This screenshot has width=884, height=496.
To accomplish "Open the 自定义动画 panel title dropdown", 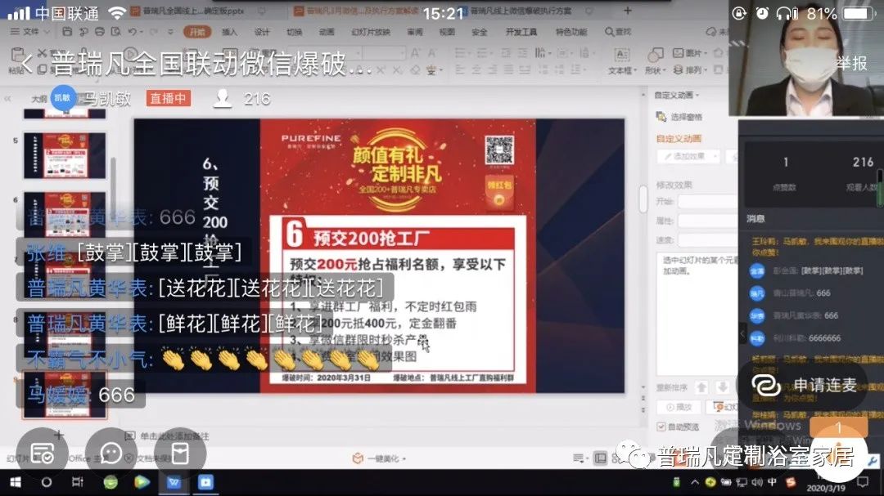I will [x=677, y=95].
